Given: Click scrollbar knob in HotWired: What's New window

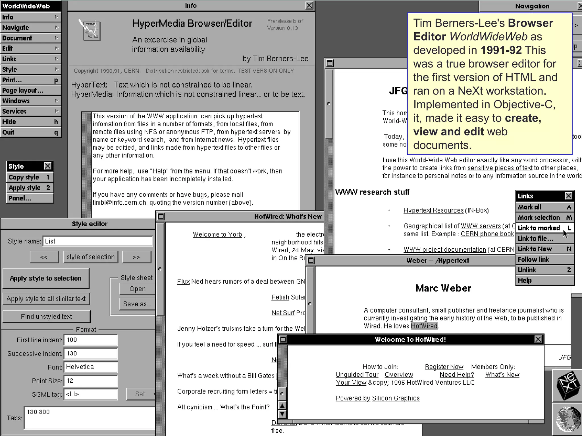Looking at the screenshot, I should tap(160, 269).
